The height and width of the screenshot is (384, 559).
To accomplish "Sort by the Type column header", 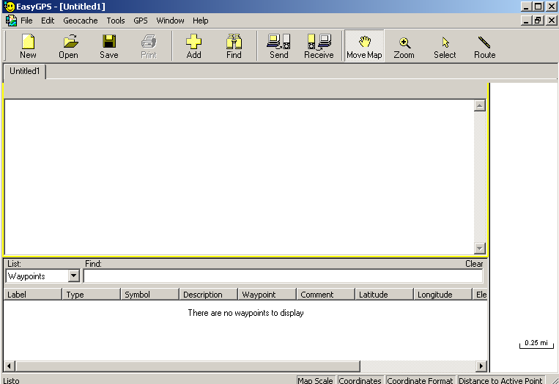I will (92, 295).
